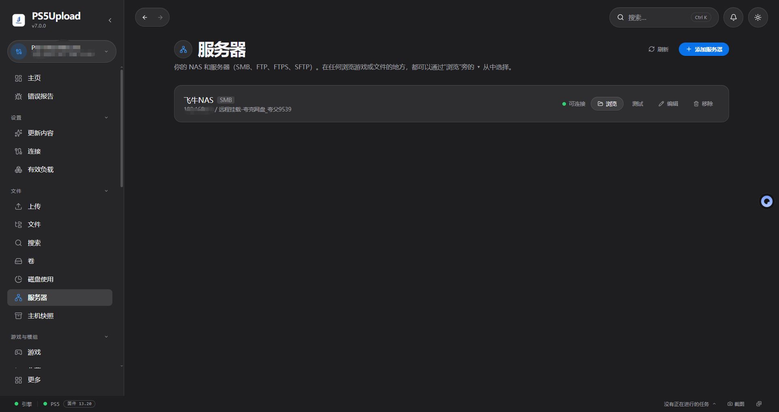Open the 上传 upload page
779x412 pixels.
[x=60, y=207]
